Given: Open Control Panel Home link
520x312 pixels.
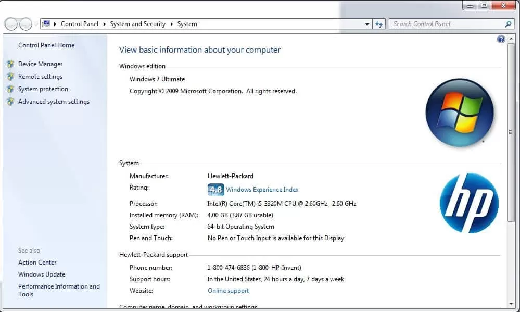Looking at the screenshot, I should coord(46,45).
